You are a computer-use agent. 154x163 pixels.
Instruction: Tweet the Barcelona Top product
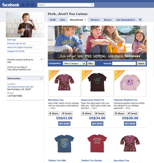pyautogui.click(x=67, y=114)
